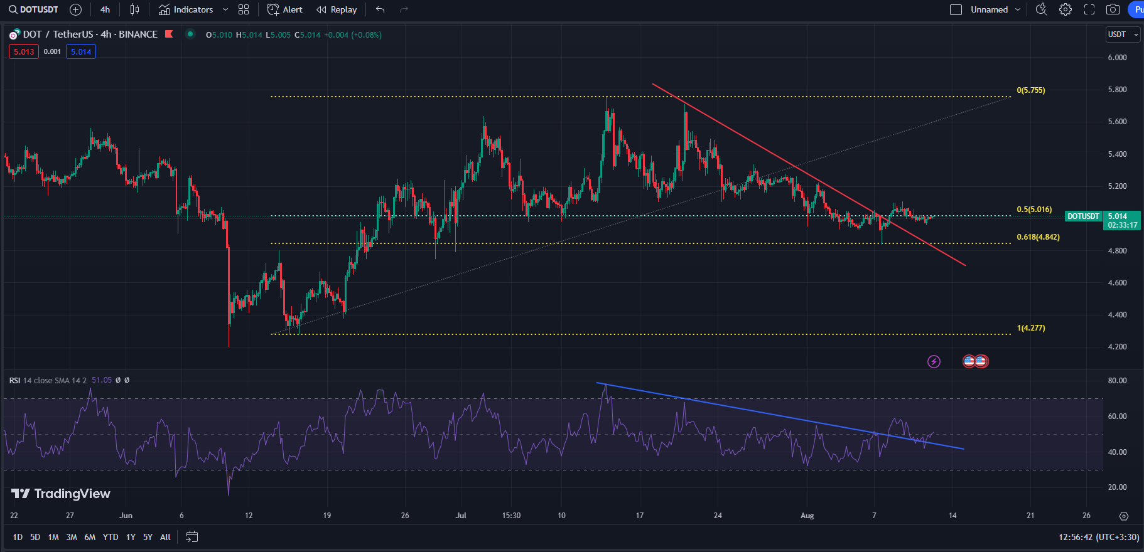1144x552 pixels.
Task: Open chart settings gear
Action: 1066,9
